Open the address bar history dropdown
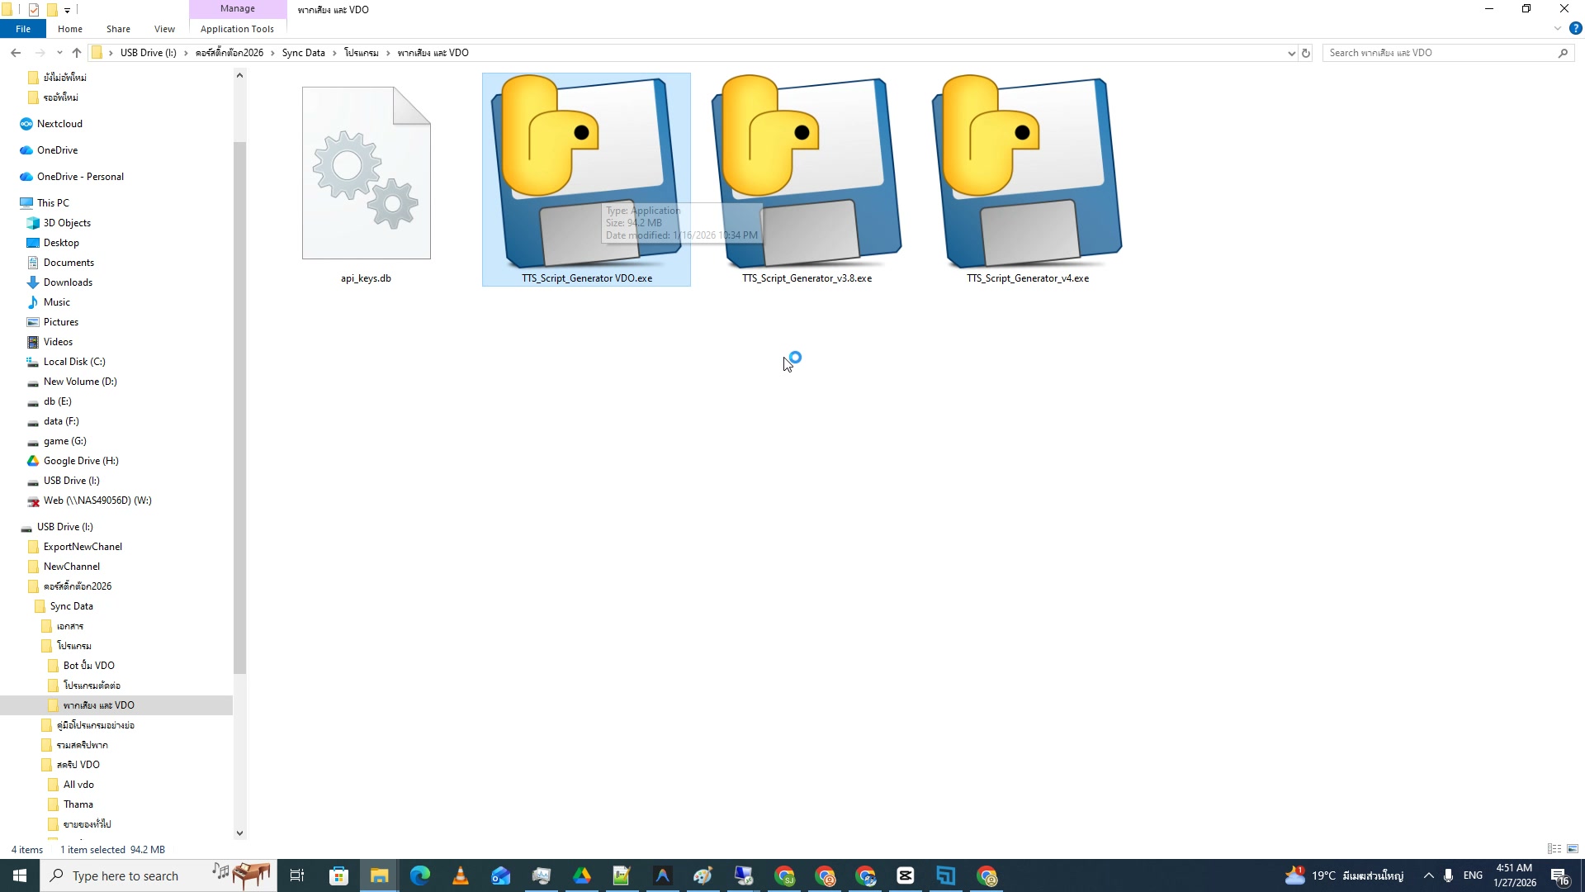This screenshot has width=1585, height=892. 1291,52
